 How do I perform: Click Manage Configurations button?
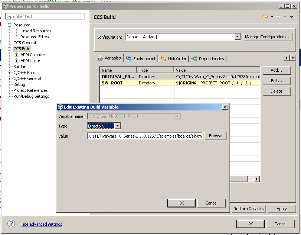[268, 37]
